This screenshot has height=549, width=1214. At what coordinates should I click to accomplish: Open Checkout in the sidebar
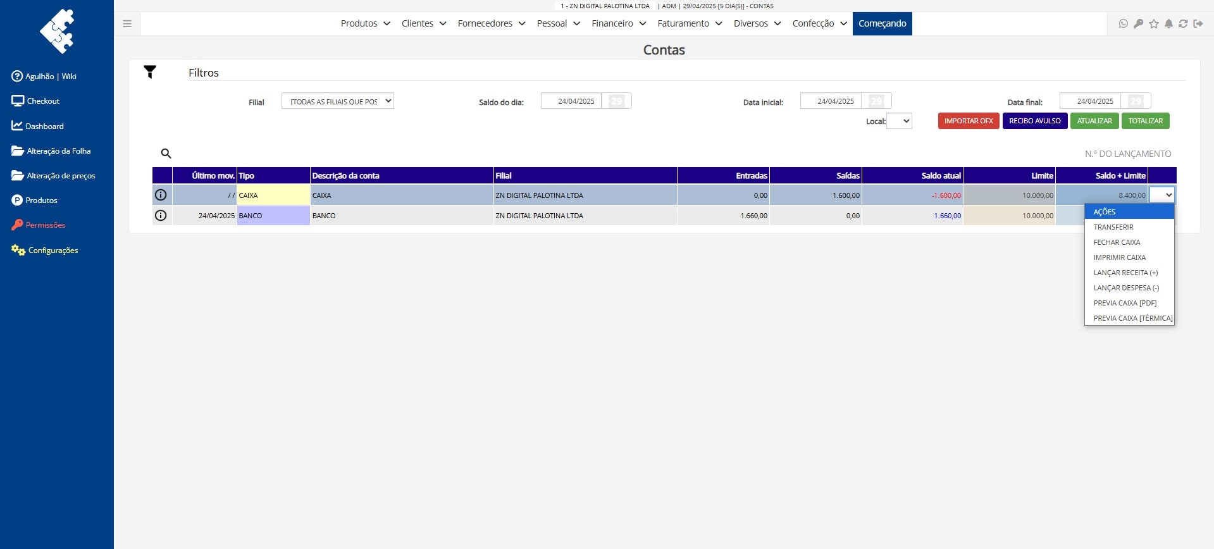(35, 101)
